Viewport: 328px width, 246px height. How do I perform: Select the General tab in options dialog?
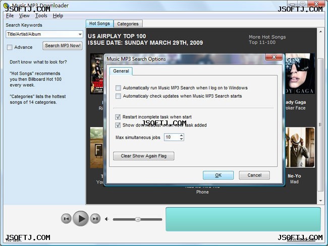121,71
